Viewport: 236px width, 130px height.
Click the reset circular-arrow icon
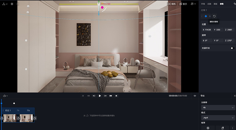(214, 16)
